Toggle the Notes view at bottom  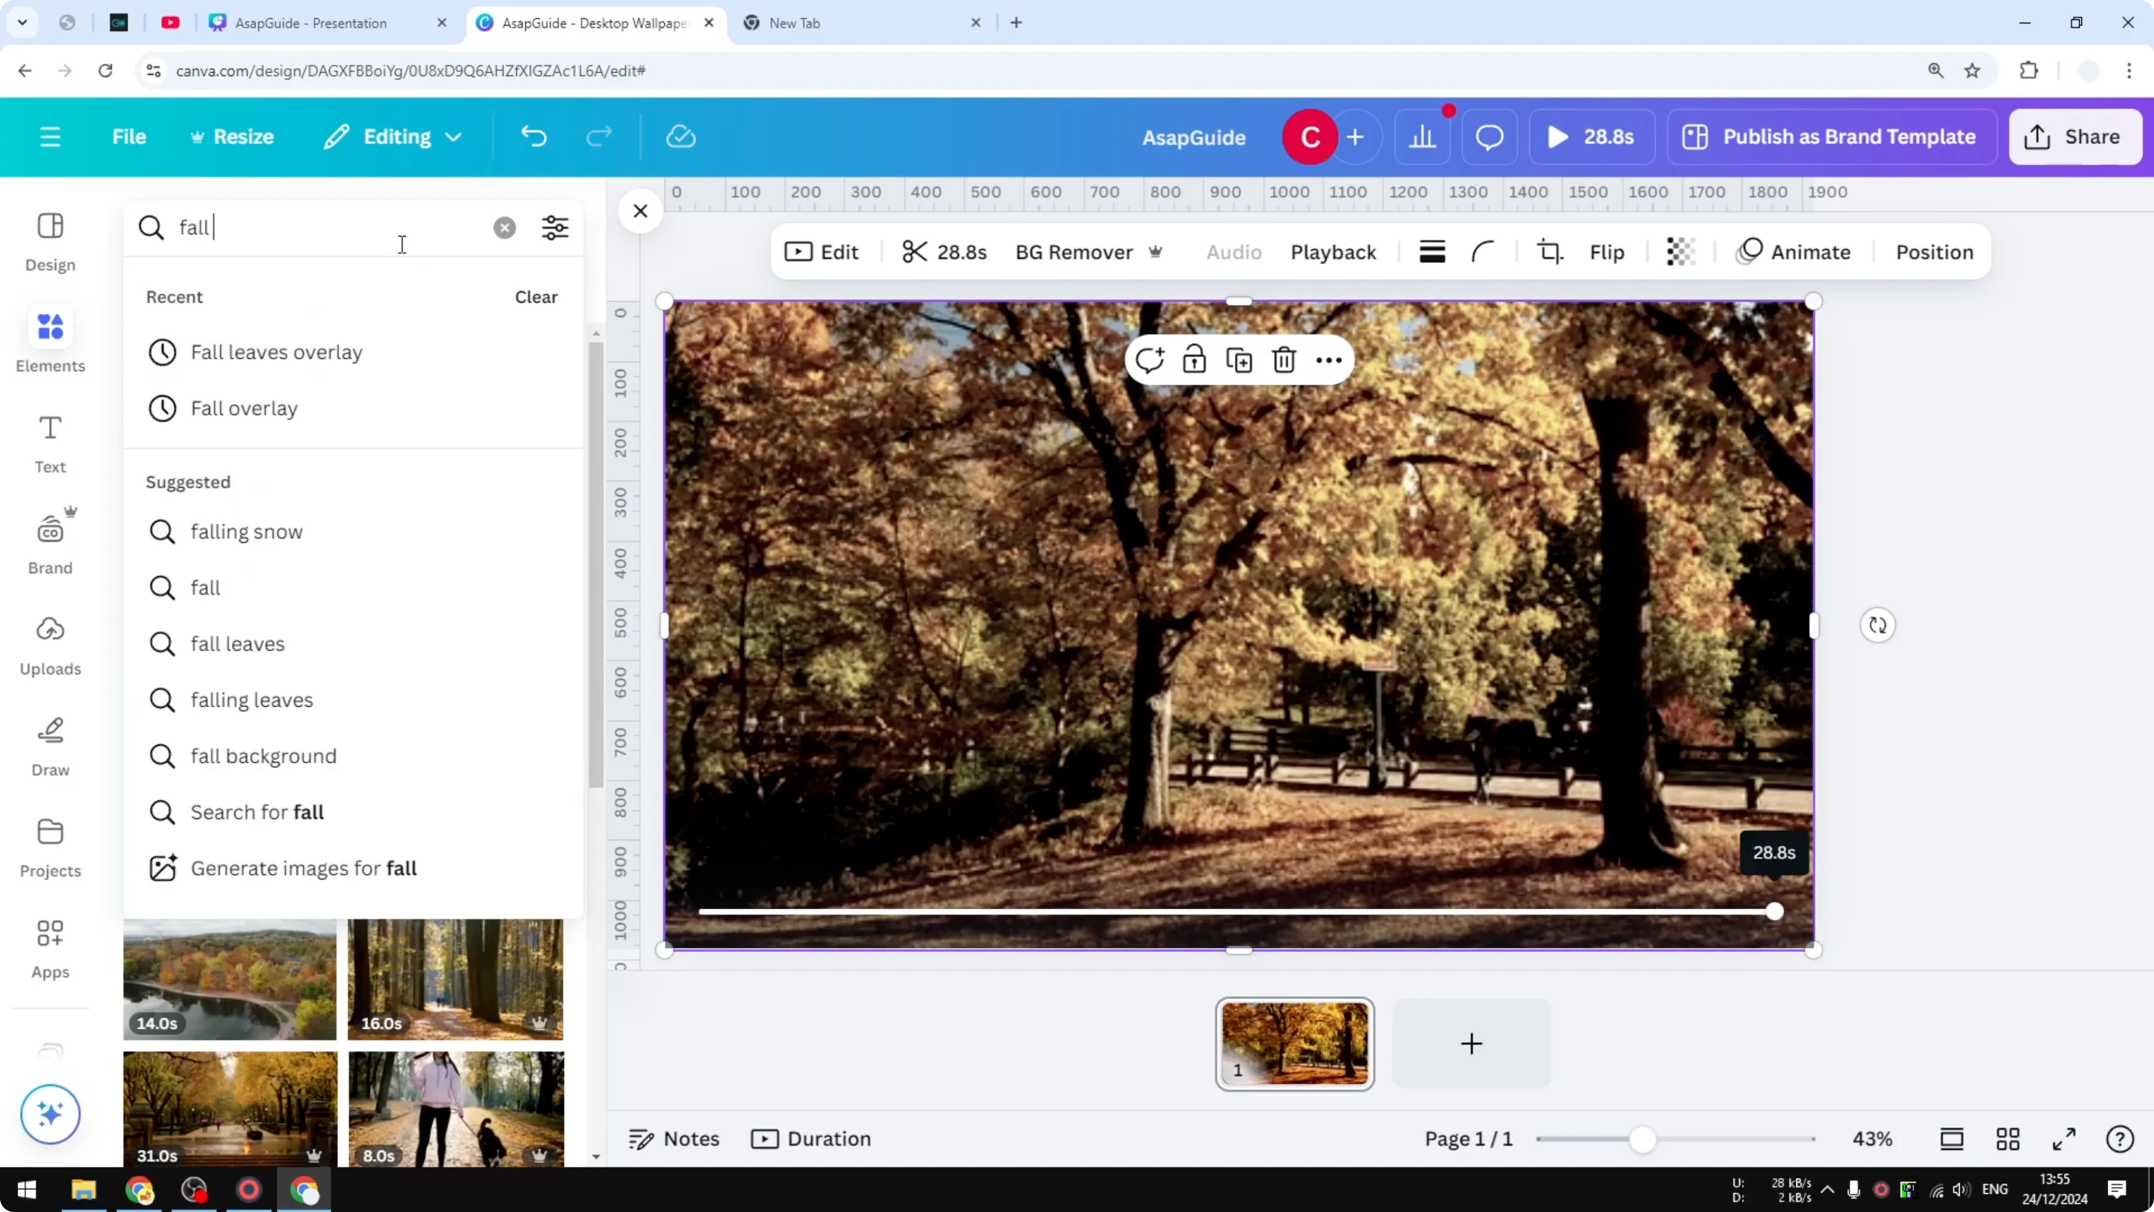click(x=673, y=1138)
